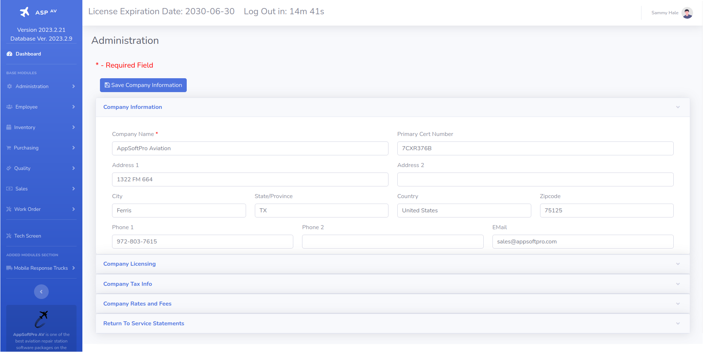Open the Sammy Hale user avatar
Viewport: 703px width, 352px height.
point(687,13)
